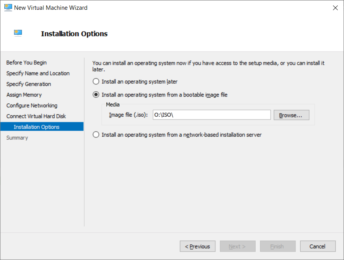The image size is (344, 260).
Task: Go to the Before You Begin step
Action: [27, 62]
